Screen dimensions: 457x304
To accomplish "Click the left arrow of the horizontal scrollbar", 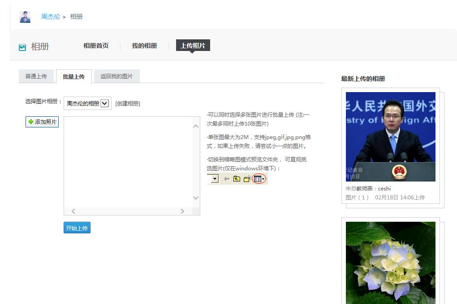I will (73, 211).
